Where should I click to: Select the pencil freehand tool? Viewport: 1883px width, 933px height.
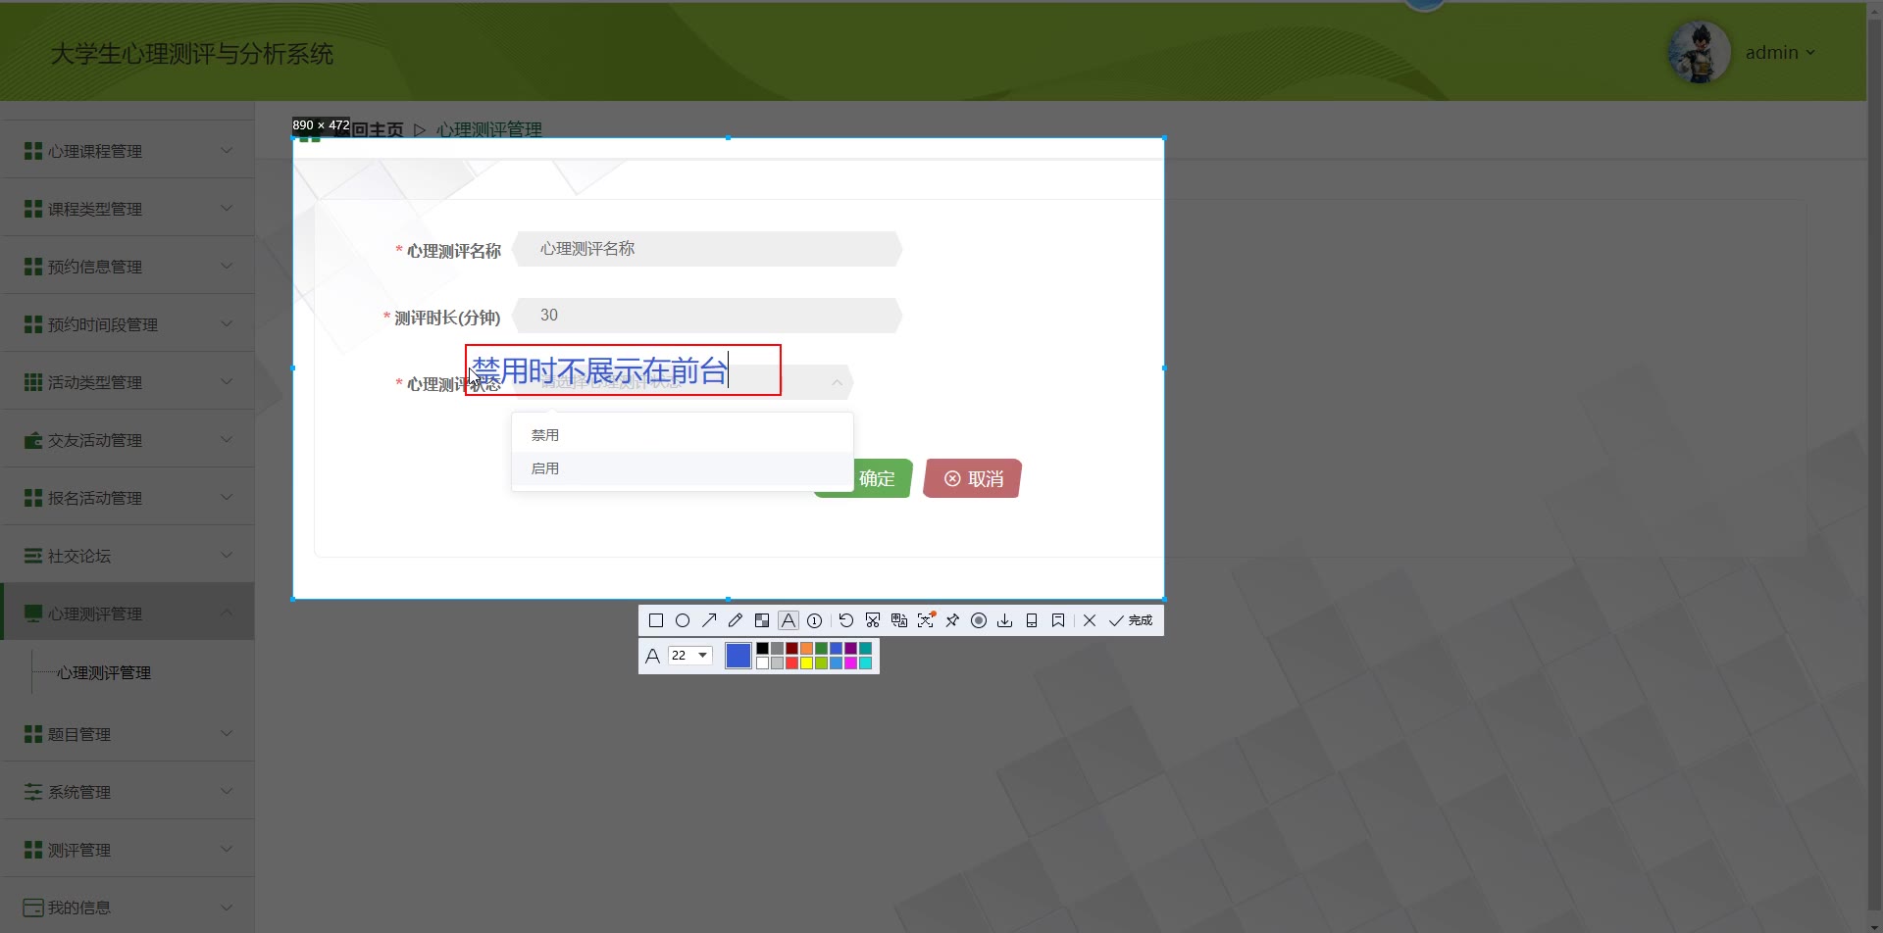coord(736,620)
